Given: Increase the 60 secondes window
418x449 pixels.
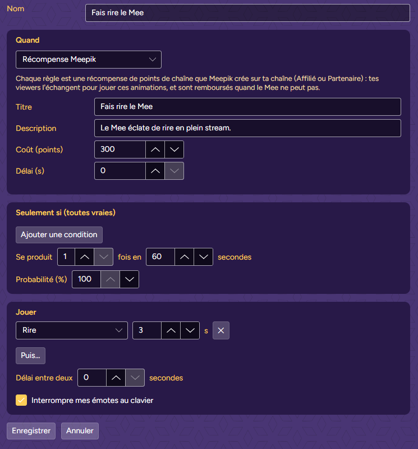Looking at the screenshot, I should click(184, 257).
